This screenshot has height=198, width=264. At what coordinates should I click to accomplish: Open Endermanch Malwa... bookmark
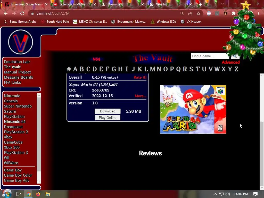click(129, 22)
